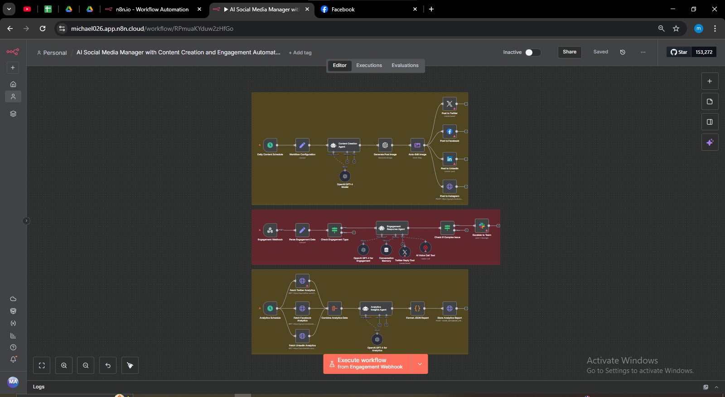Expand the collapsed left sidebar
The width and height of the screenshot is (725, 397).
click(26, 221)
